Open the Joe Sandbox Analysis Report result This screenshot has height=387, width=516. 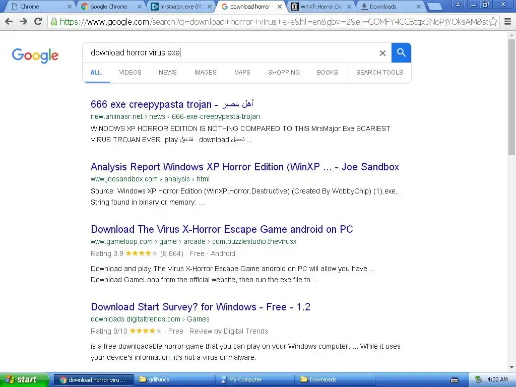(x=245, y=167)
